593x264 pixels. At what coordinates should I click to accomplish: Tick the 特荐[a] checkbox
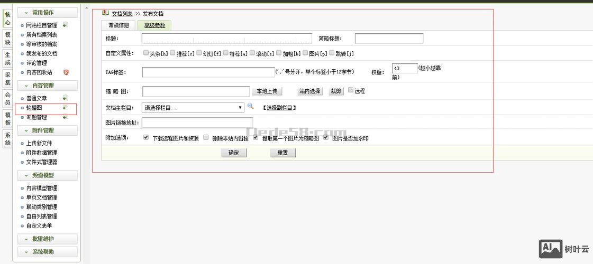coord(225,53)
